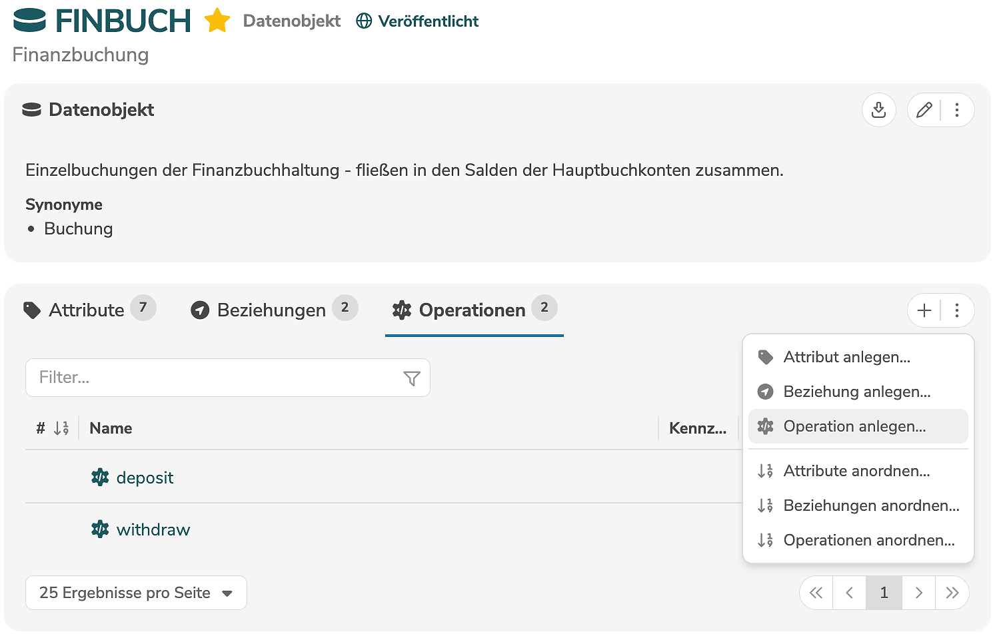This screenshot has width=997, height=638.
Task: Choose Attribute anordnen from the menu
Action: (857, 471)
